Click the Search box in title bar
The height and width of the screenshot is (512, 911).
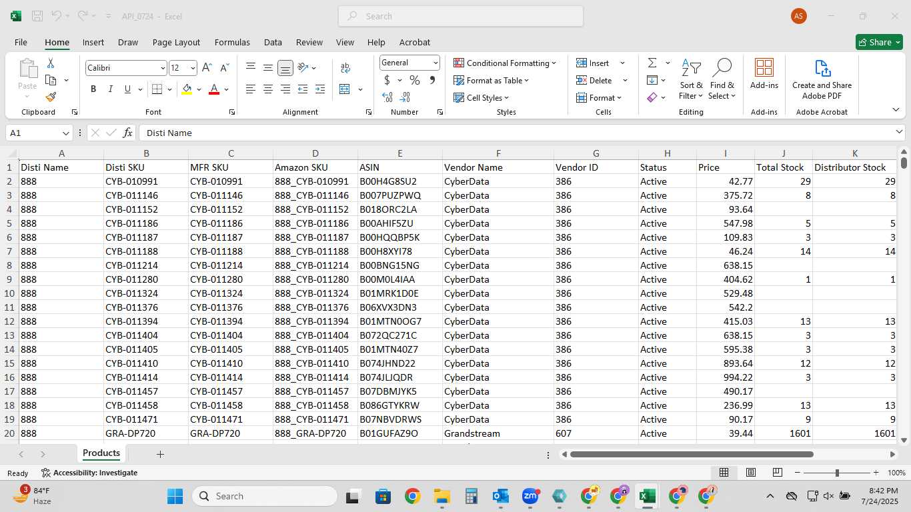pos(461,16)
